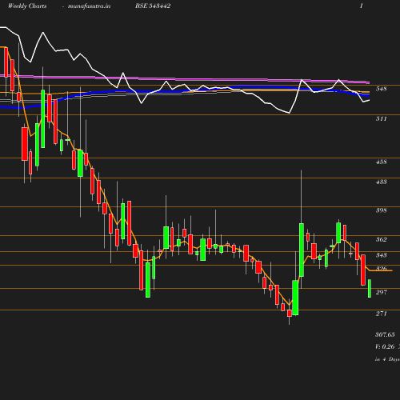The width and height of the screenshot is (400, 400).
Task: Click the lowest white indicator trough before its sharp rise
Action: [290, 113]
